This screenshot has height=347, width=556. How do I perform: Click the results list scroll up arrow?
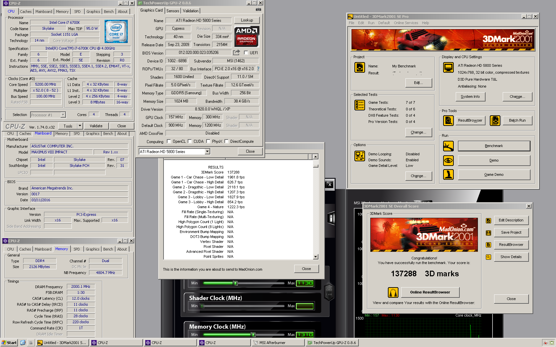click(315, 157)
